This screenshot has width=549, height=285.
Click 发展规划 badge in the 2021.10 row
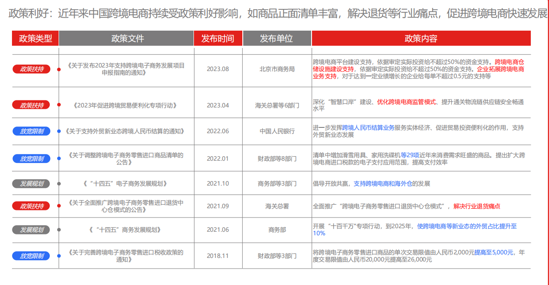31,183
